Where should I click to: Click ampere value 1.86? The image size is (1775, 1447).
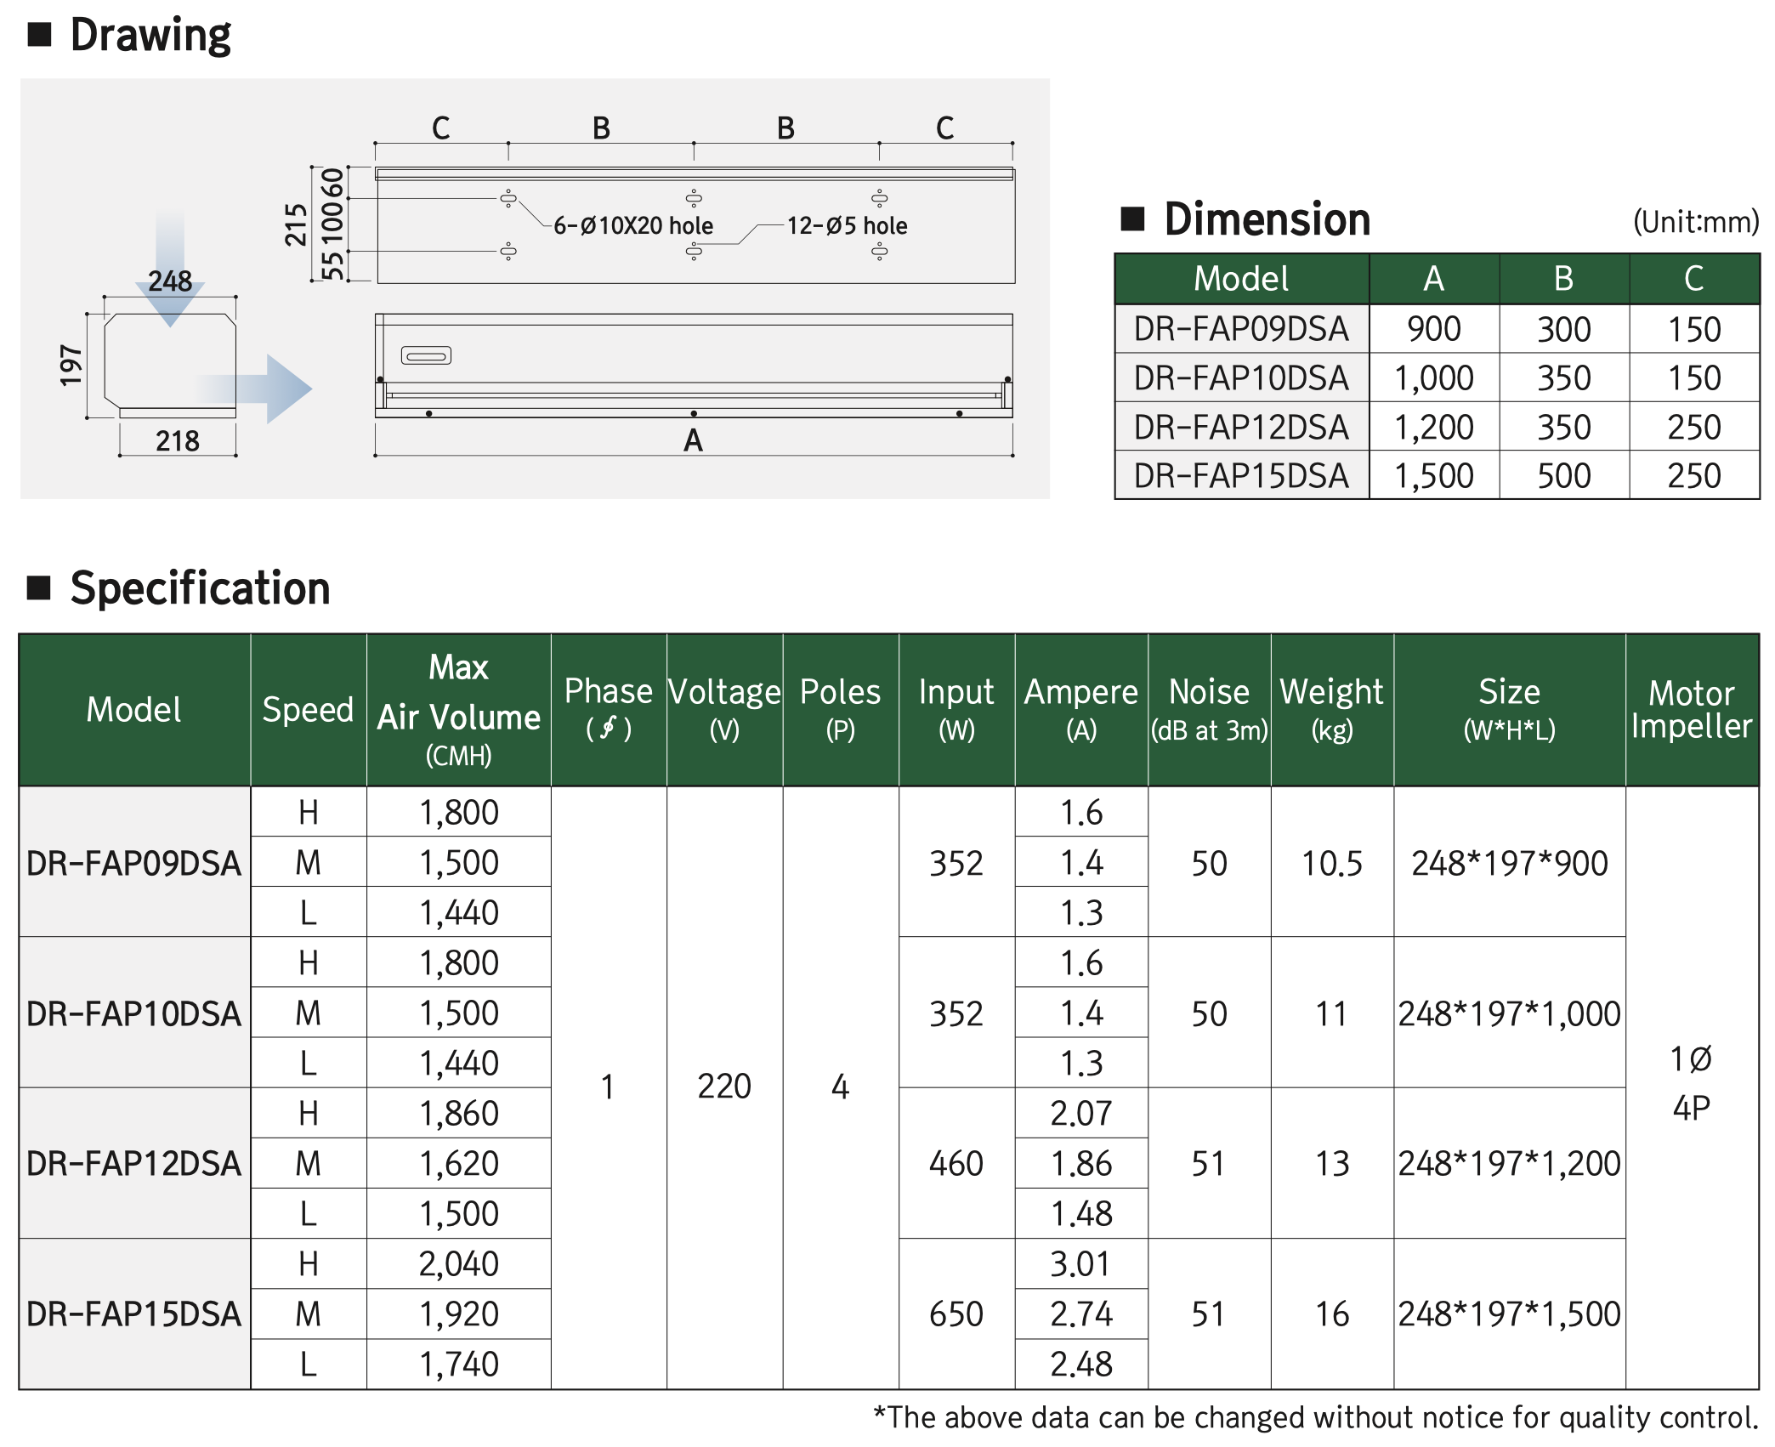click(1081, 1163)
